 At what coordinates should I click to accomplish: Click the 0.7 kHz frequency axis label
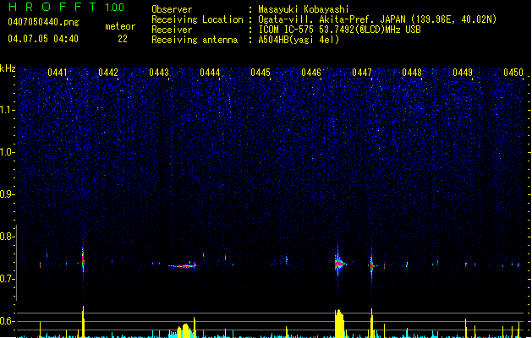7,279
